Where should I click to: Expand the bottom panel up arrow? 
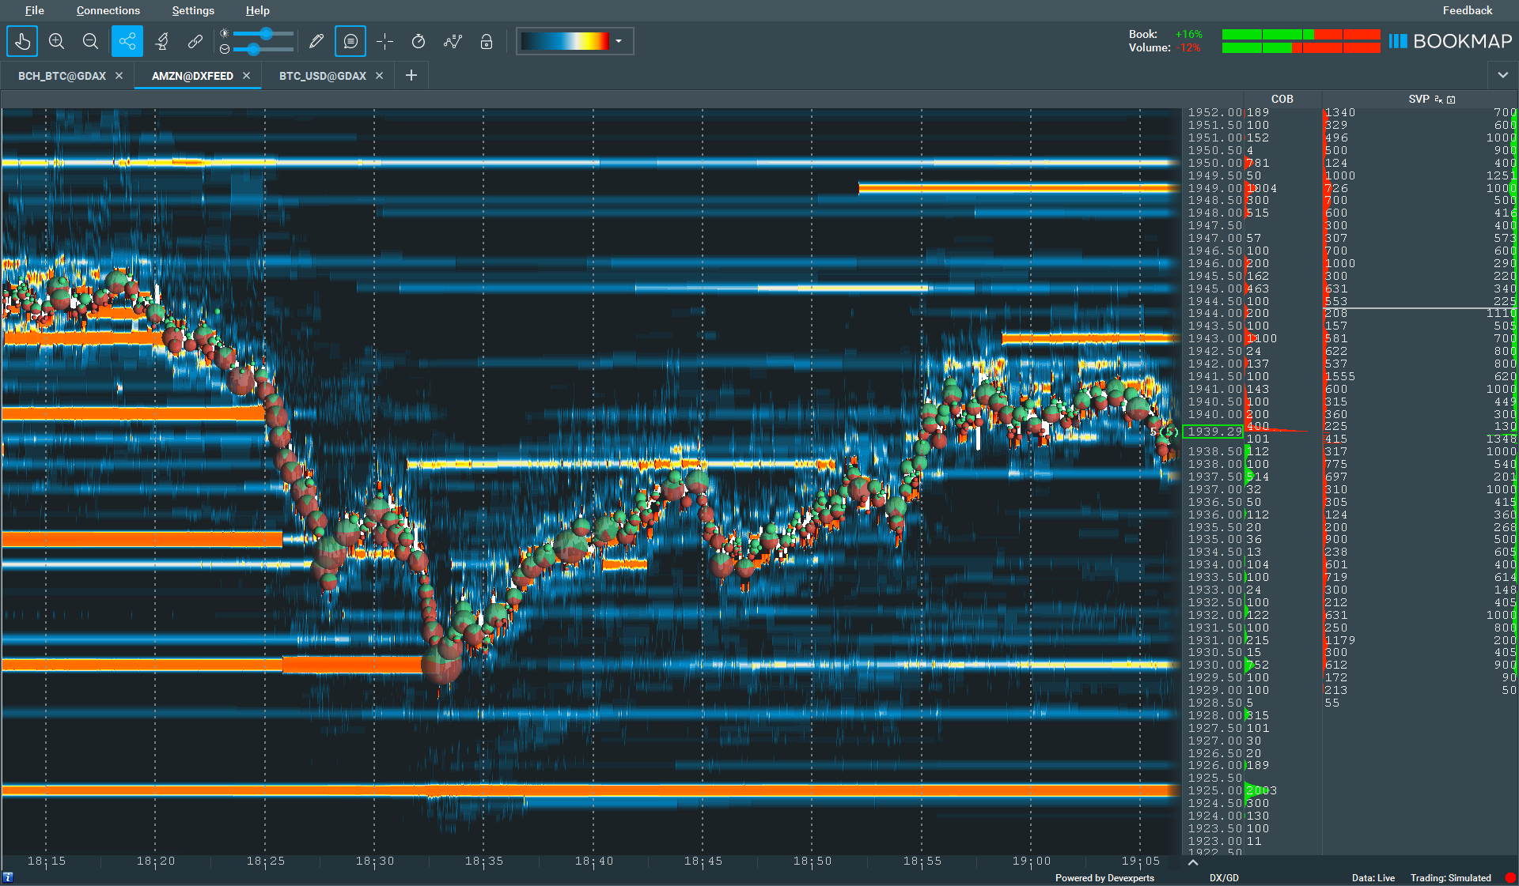(x=1193, y=862)
